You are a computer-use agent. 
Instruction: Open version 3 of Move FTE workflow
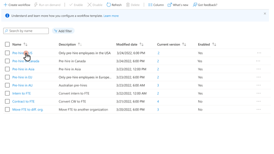coord(158,109)
